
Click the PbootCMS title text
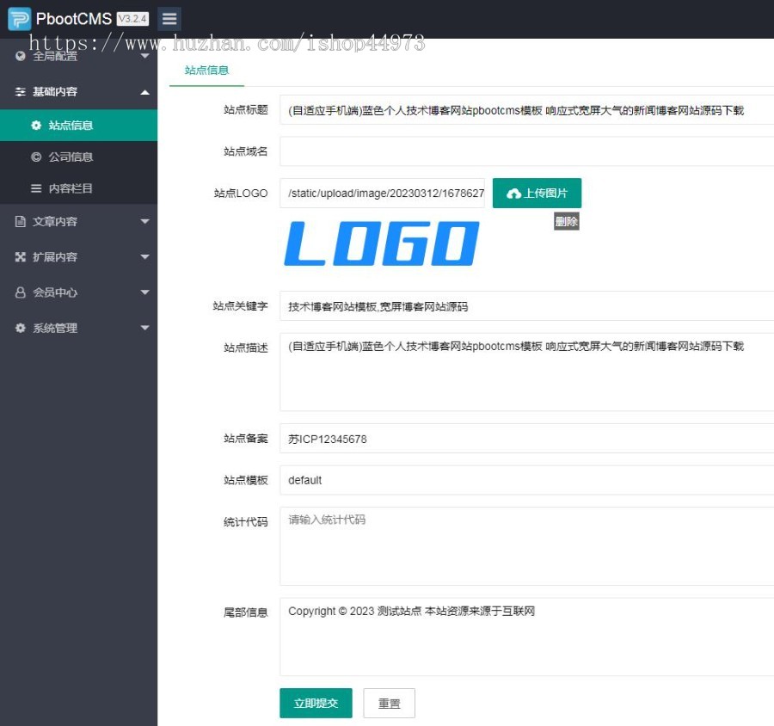click(x=74, y=19)
